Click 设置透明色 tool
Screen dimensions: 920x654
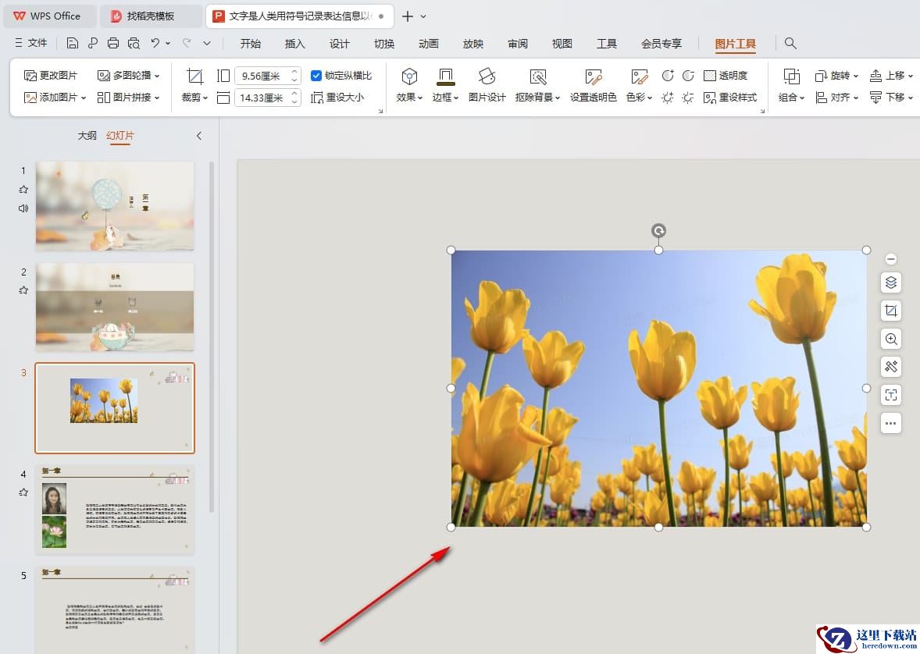point(594,86)
